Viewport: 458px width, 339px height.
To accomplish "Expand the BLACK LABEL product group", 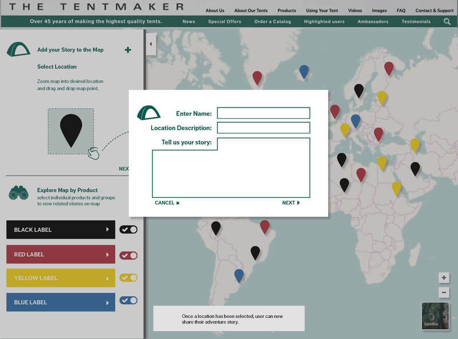I will pos(61,230).
